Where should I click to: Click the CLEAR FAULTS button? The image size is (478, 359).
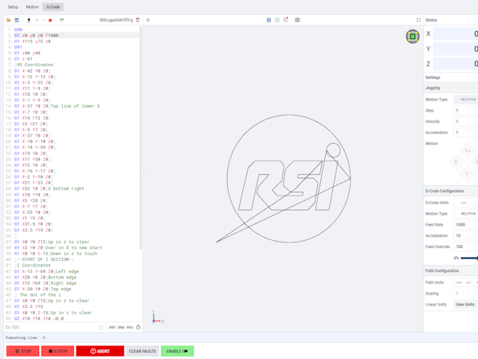[142, 351]
